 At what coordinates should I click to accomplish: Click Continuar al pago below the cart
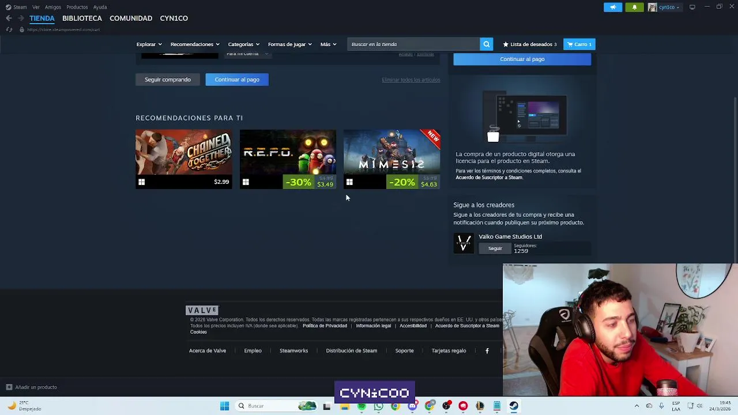click(237, 80)
